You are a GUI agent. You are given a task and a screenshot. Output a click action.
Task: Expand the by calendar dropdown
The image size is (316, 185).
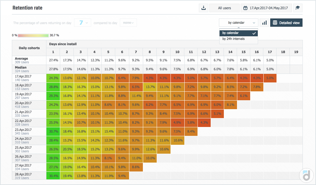click(x=238, y=23)
